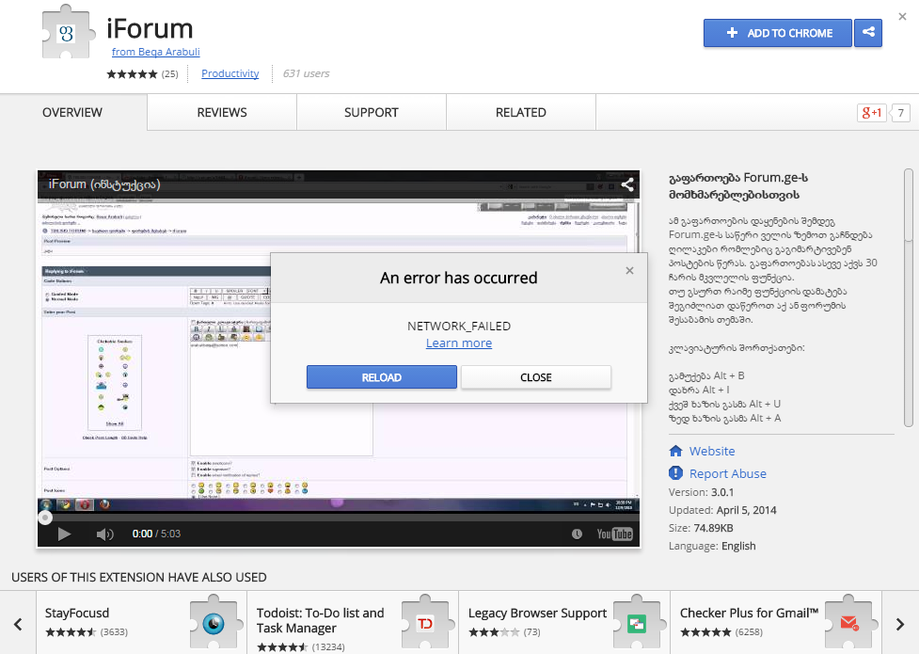
Task: Follow the Learn more link
Action: coord(459,343)
